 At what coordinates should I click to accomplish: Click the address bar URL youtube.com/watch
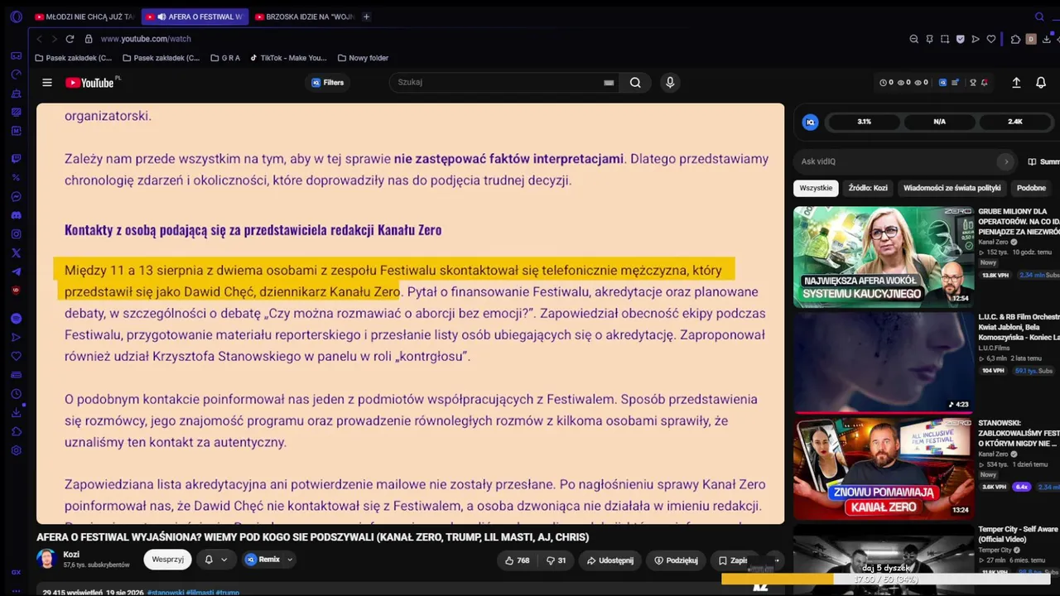[146, 39]
